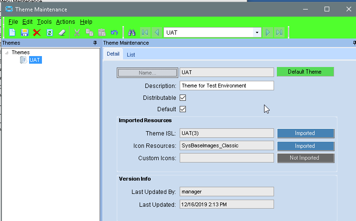
Task: Click the Copy toolbar icon
Action: tap(90, 33)
